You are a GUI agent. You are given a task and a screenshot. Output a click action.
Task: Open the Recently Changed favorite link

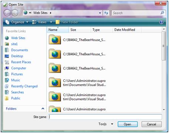click(24, 86)
